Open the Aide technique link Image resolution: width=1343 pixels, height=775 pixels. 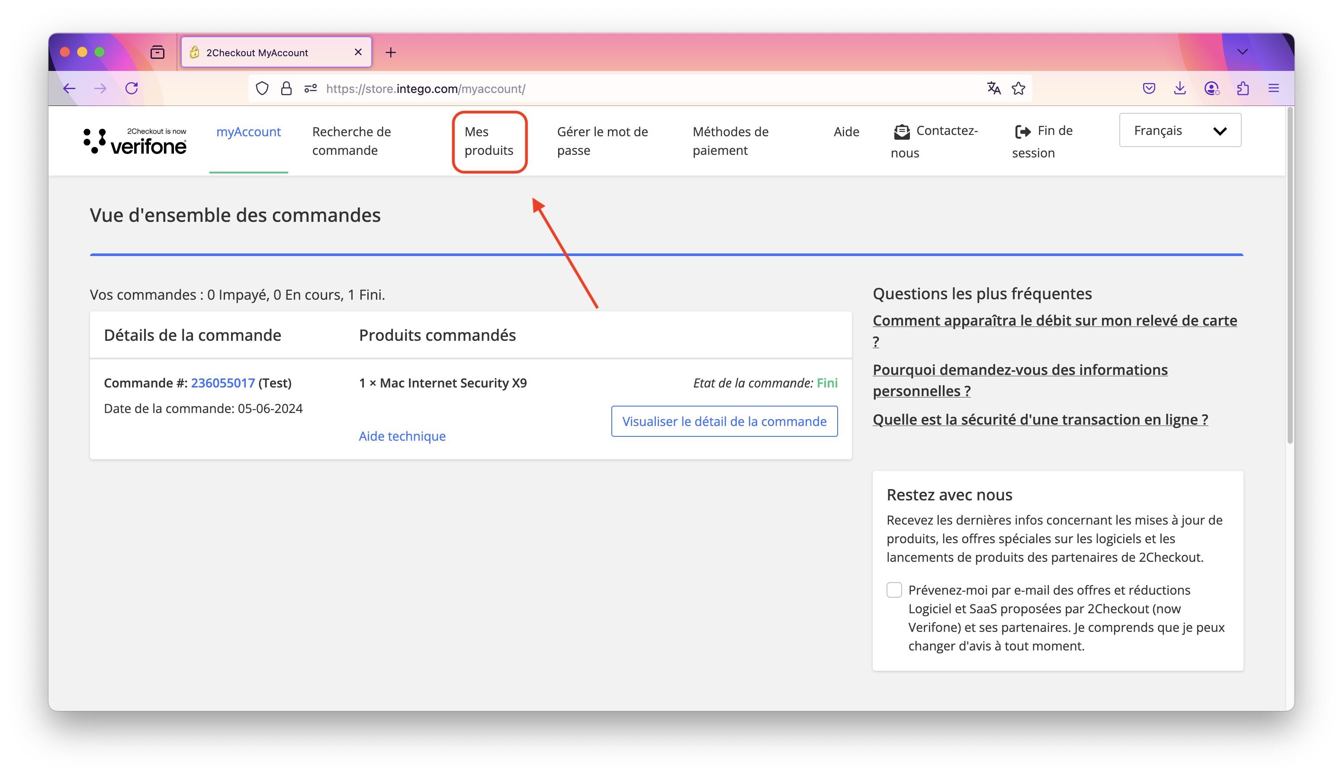402,436
